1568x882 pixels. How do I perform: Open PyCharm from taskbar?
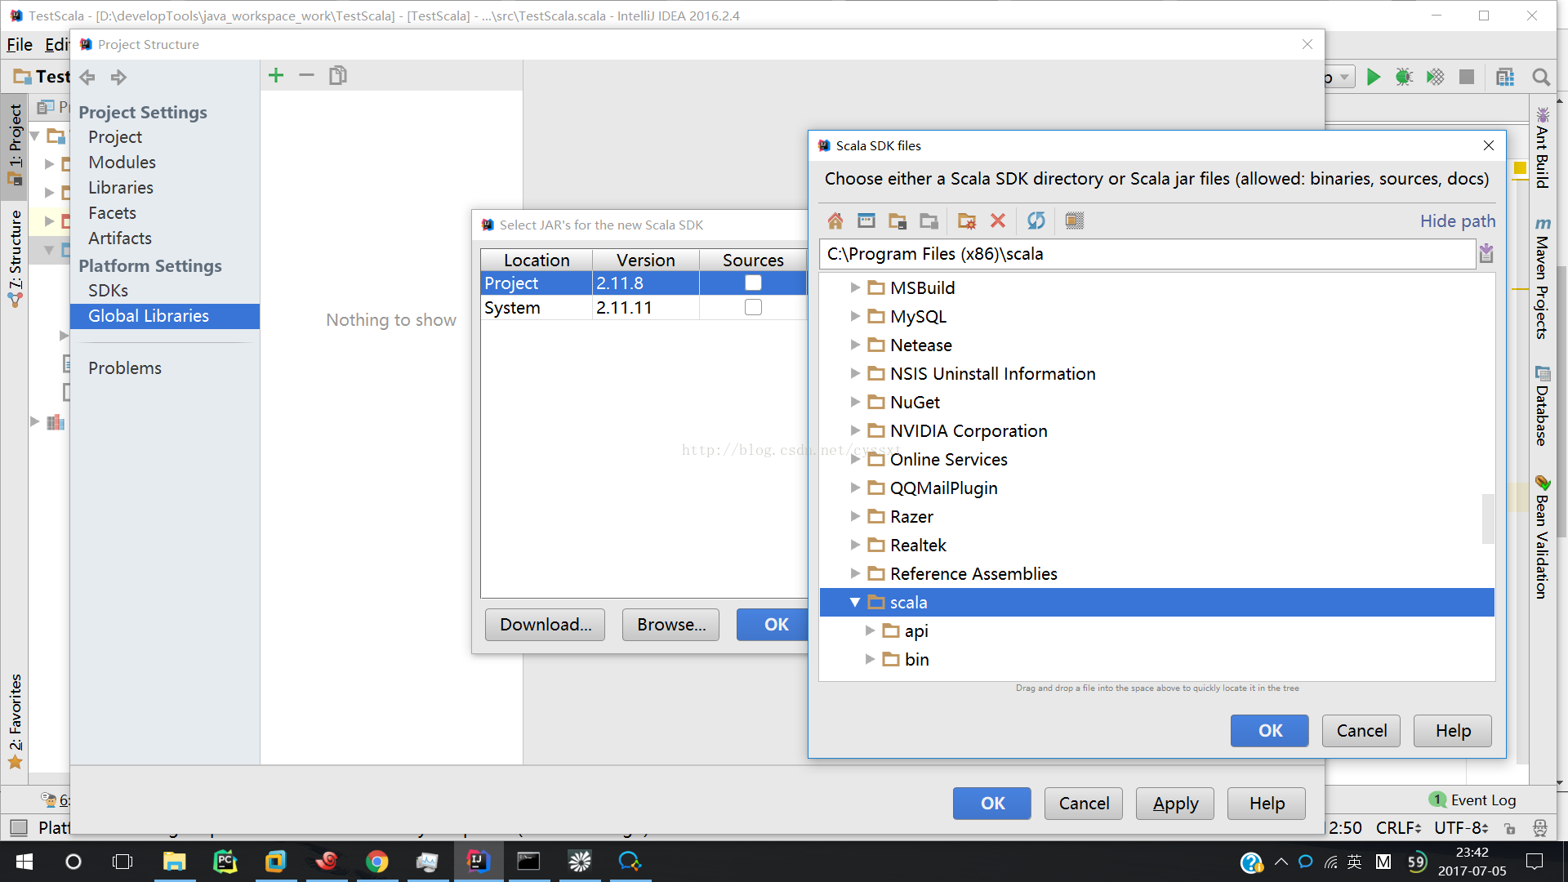(x=225, y=862)
